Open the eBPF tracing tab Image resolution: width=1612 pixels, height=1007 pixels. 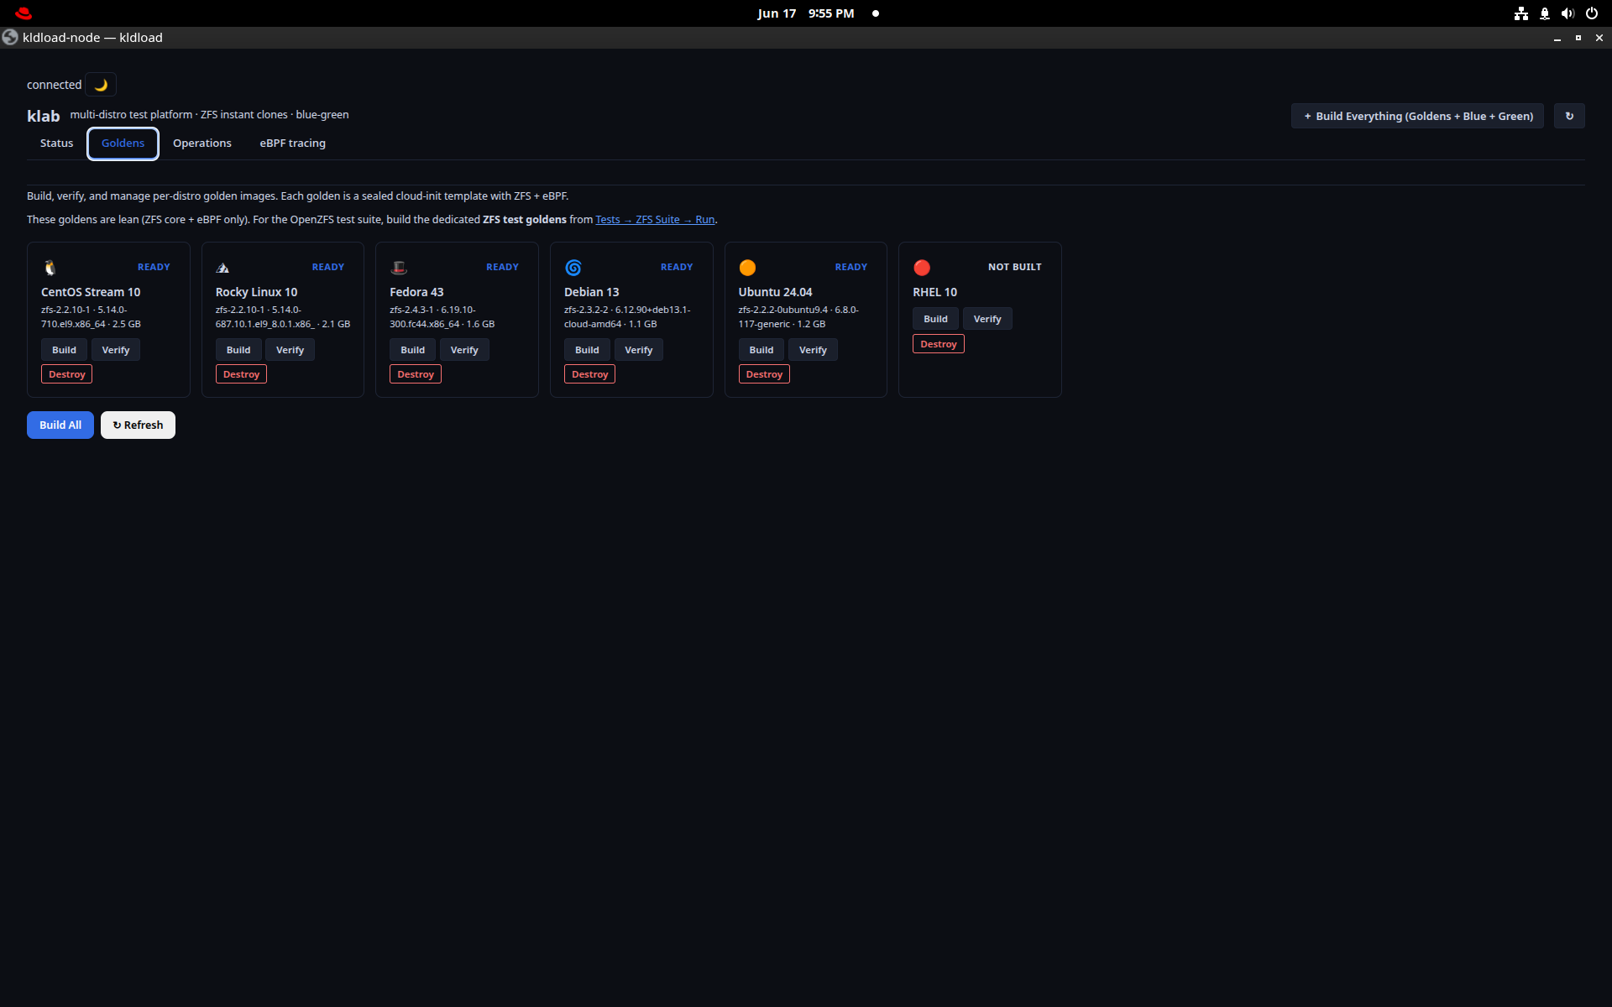[x=293, y=143]
